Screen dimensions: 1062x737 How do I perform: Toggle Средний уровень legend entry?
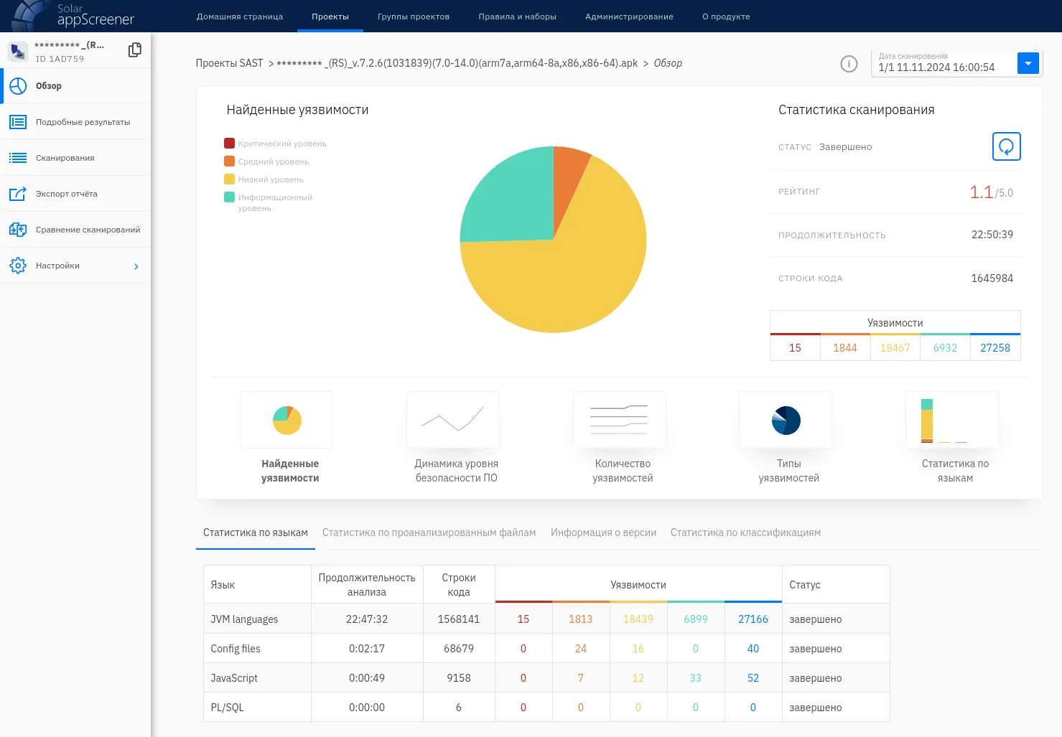273,161
